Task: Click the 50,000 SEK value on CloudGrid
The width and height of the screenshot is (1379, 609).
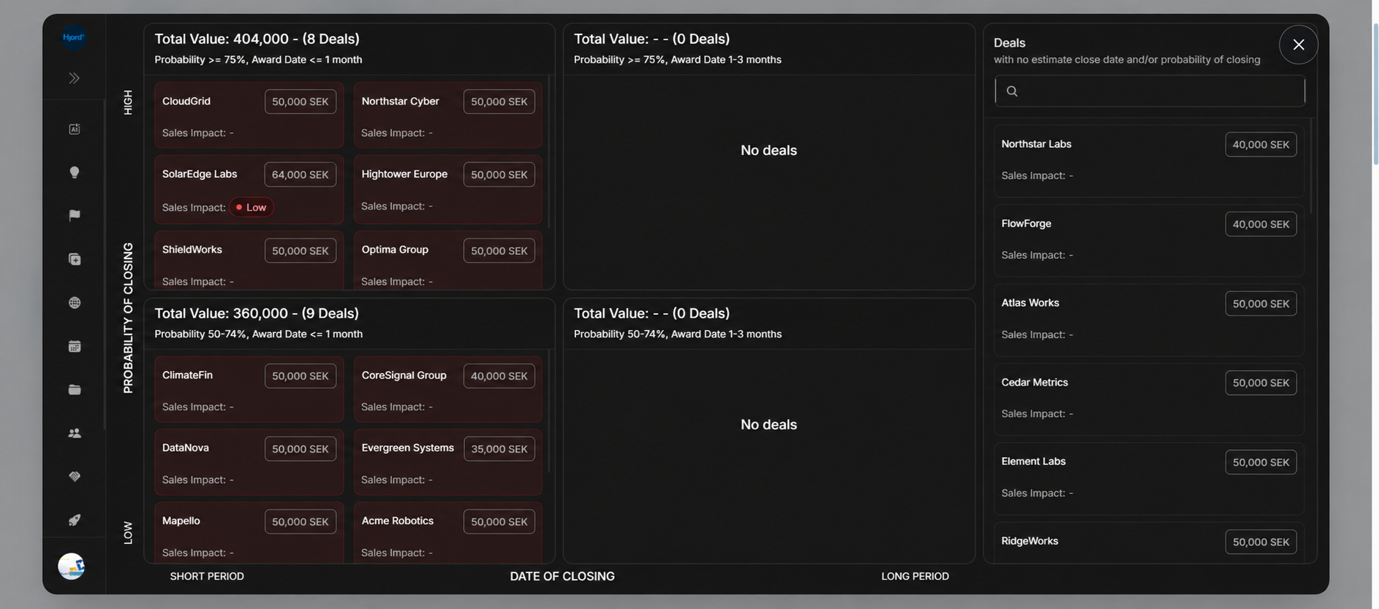Action: tap(301, 101)
